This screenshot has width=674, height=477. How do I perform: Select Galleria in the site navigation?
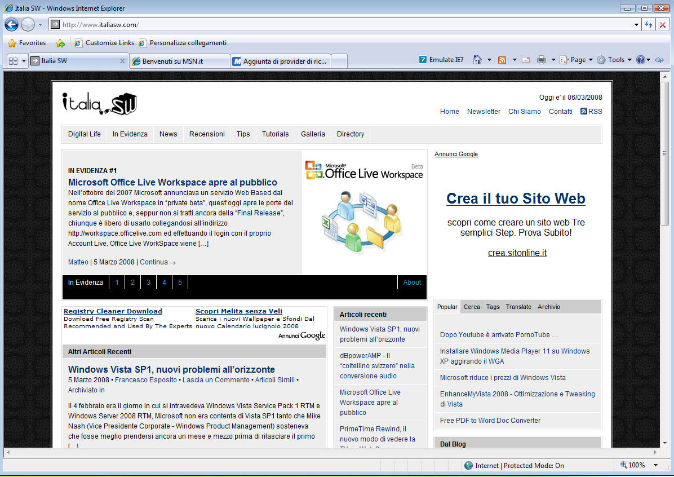point(313,134)
